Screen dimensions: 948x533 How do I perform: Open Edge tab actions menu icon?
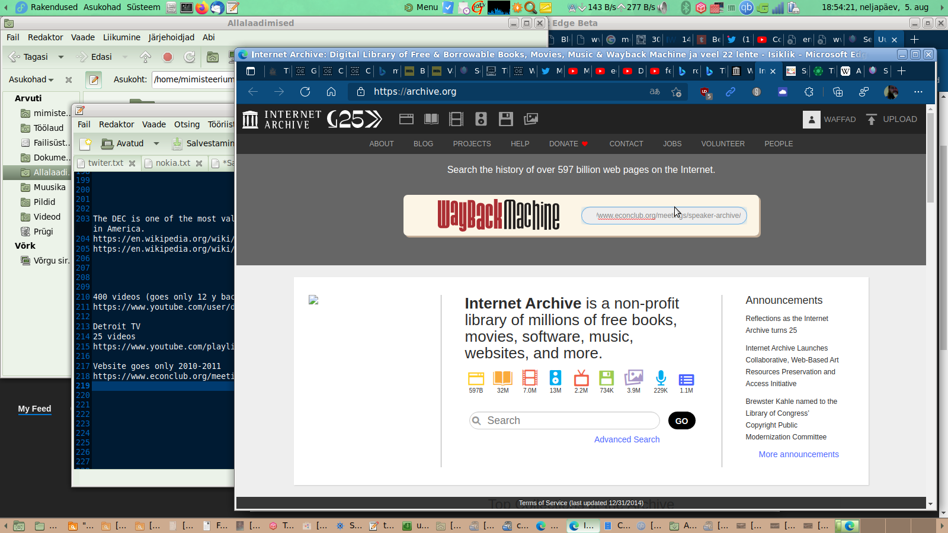(x=251, y=71)
